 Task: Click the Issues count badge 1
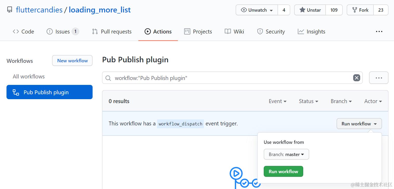(x=75, y=31)
